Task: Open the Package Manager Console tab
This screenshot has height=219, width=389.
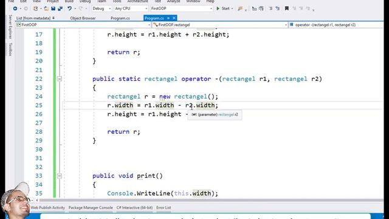Action: tap(91, 207)
